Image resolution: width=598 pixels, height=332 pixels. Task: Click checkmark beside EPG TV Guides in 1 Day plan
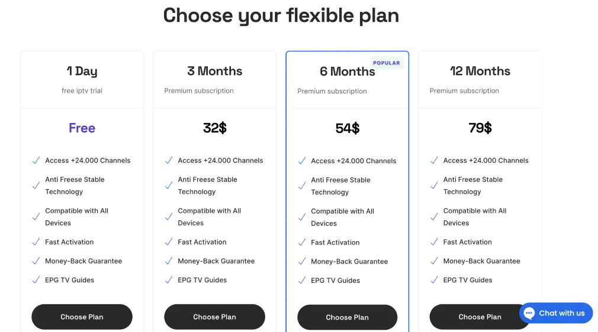(36, 280)
